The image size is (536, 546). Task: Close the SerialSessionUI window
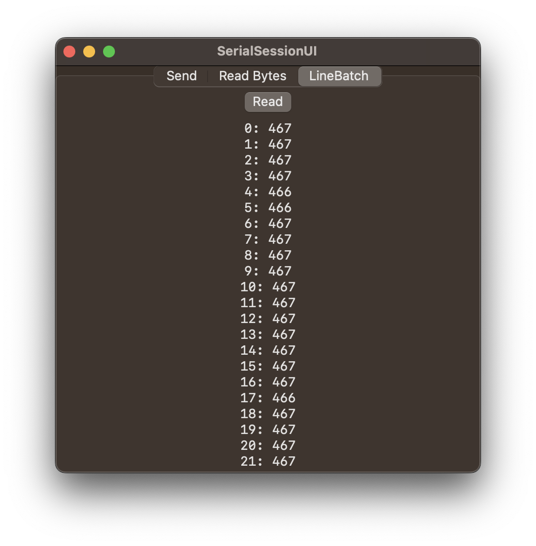70,52
